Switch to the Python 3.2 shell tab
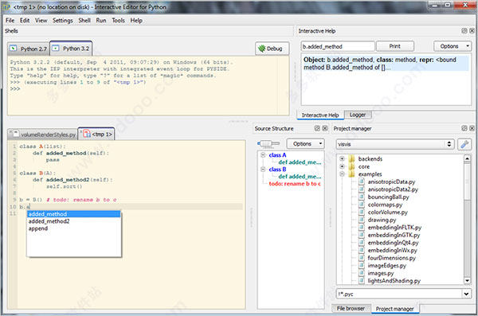The height and width of the screenshot is (316, 478). coord(71,49)
